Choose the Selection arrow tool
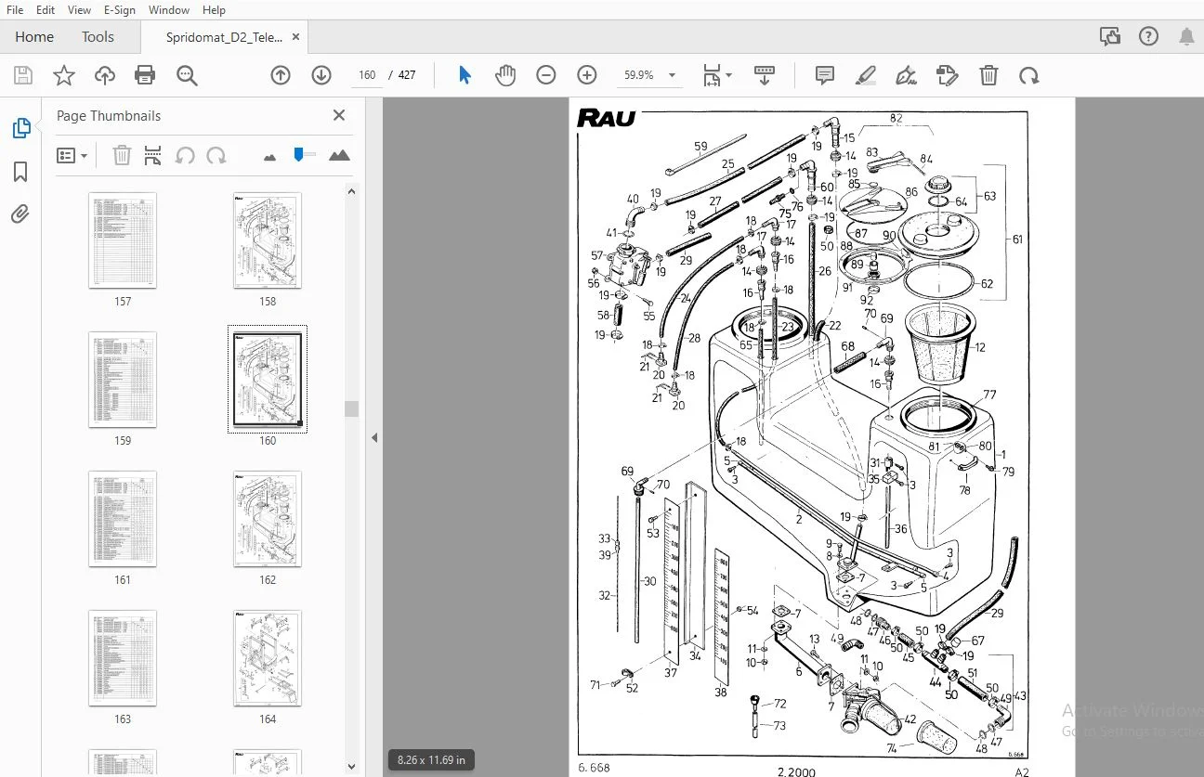 click(465, 75)
